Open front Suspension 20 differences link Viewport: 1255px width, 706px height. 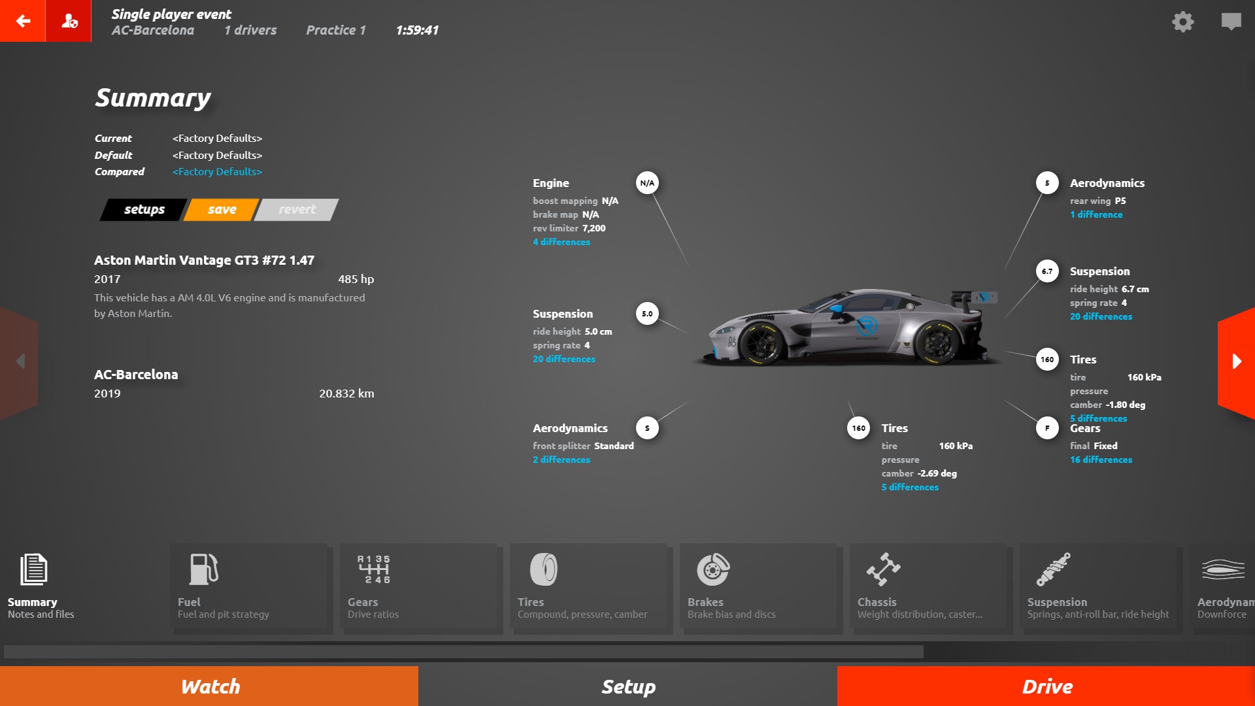pos(564,359)
